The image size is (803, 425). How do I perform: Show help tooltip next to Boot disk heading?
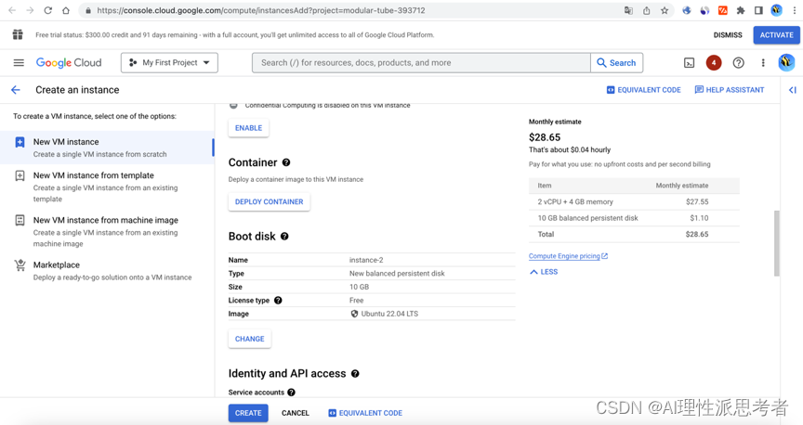point(284,237)
